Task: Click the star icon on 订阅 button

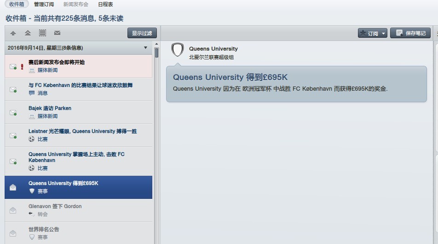Action: [x=363, y=33]
